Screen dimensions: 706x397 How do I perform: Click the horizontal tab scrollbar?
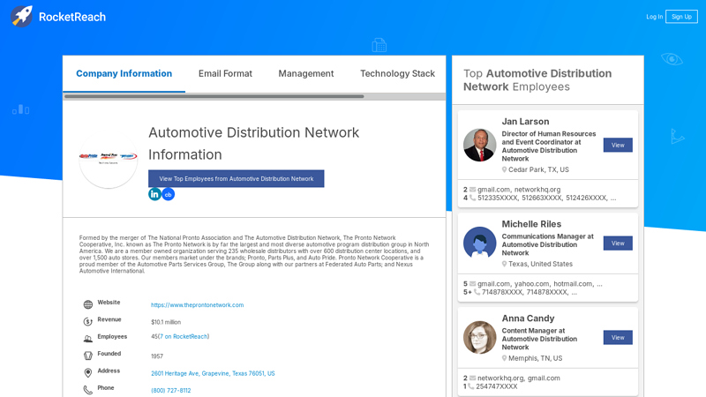pos(214,96)
